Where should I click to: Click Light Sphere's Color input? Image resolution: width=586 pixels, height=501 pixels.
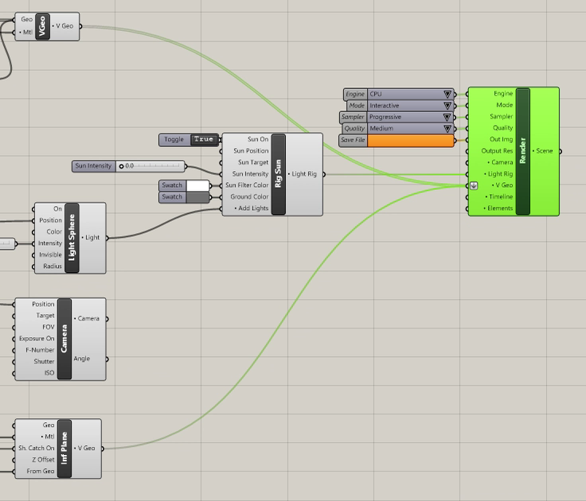click(54, 232)
